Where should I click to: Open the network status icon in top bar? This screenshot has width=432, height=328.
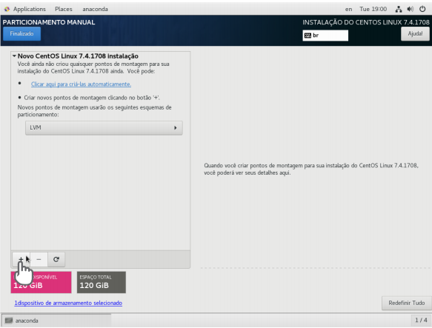(x=399, y=9)
